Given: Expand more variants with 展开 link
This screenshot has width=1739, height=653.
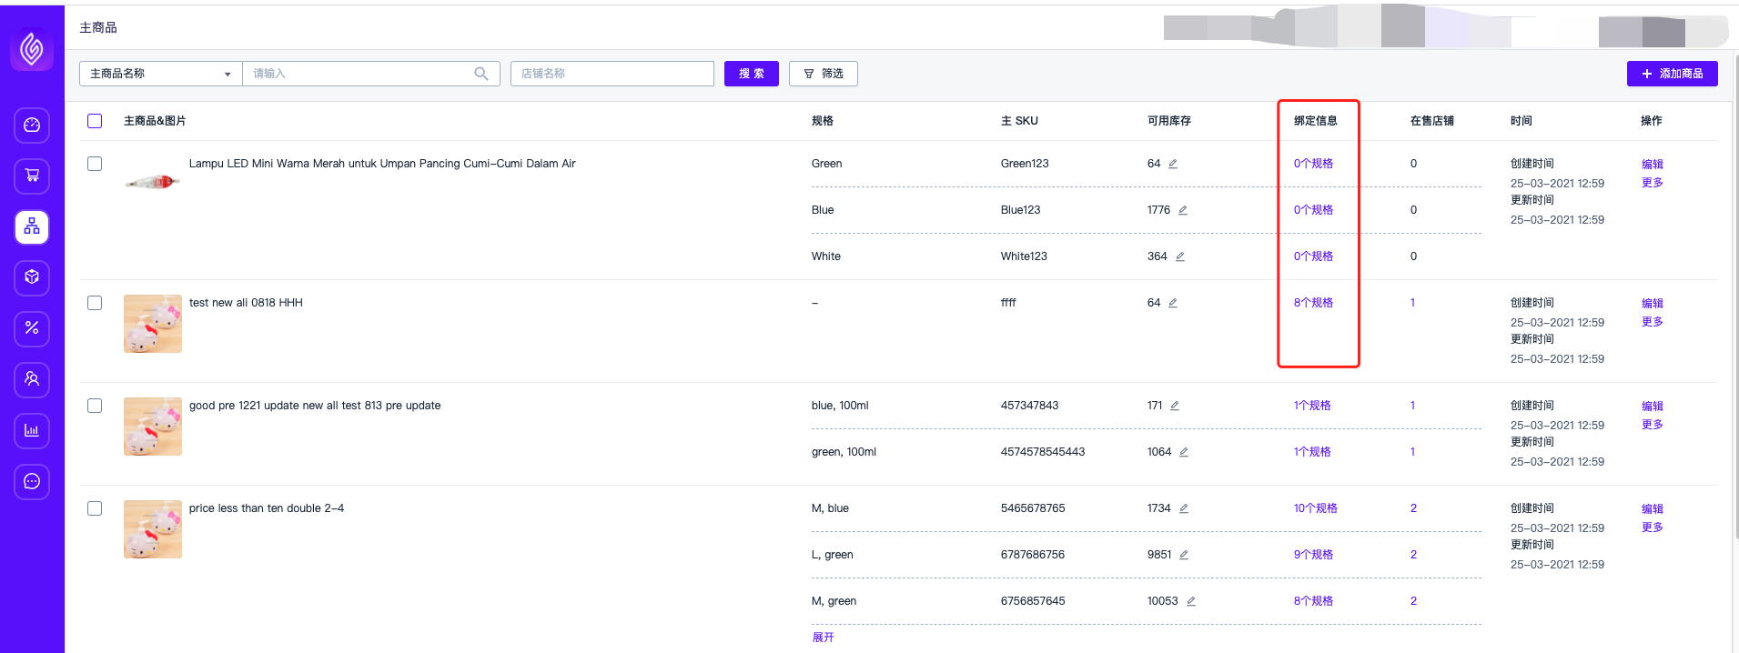Looking at the screenshot, I should pyautogui.click(x=823, y=638).
